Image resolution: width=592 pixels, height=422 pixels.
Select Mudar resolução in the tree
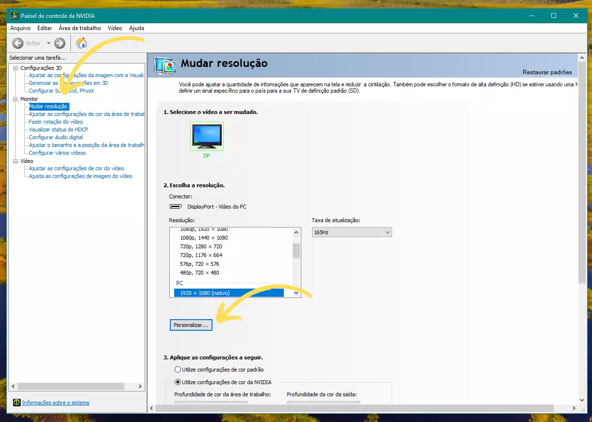click(x=48, y=106)
